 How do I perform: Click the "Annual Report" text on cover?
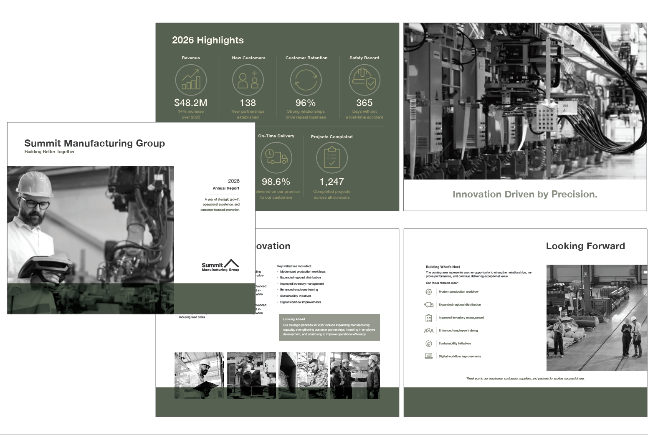226,188
